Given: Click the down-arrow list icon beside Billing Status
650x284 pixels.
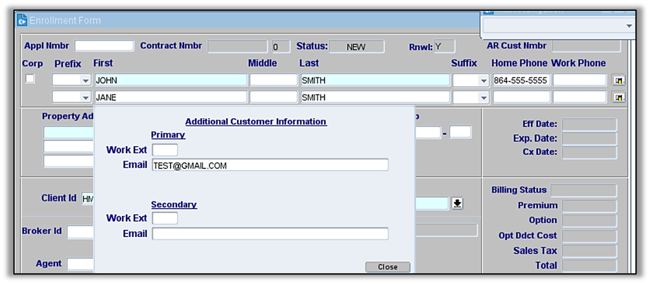Looking at the screenshot, I should 457,203.
